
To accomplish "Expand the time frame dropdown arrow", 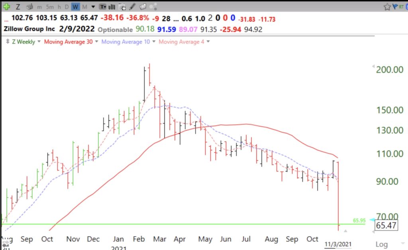I will [x=93, y=7].
